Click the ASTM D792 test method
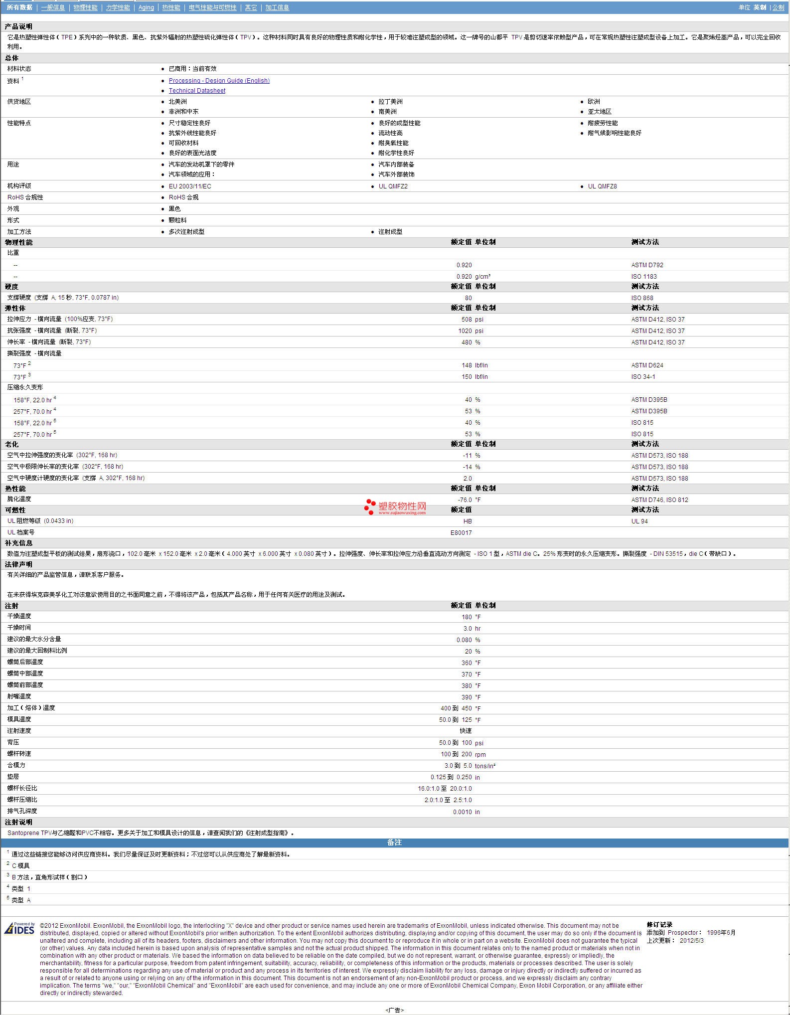The height and width of the screenshot is (1015, 790). coord(647,265)
